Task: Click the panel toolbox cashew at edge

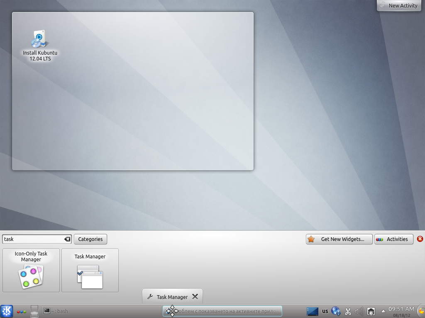Action: point(422,311)
